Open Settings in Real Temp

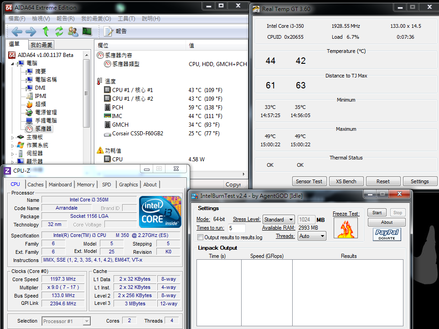(x=420, y=181)
